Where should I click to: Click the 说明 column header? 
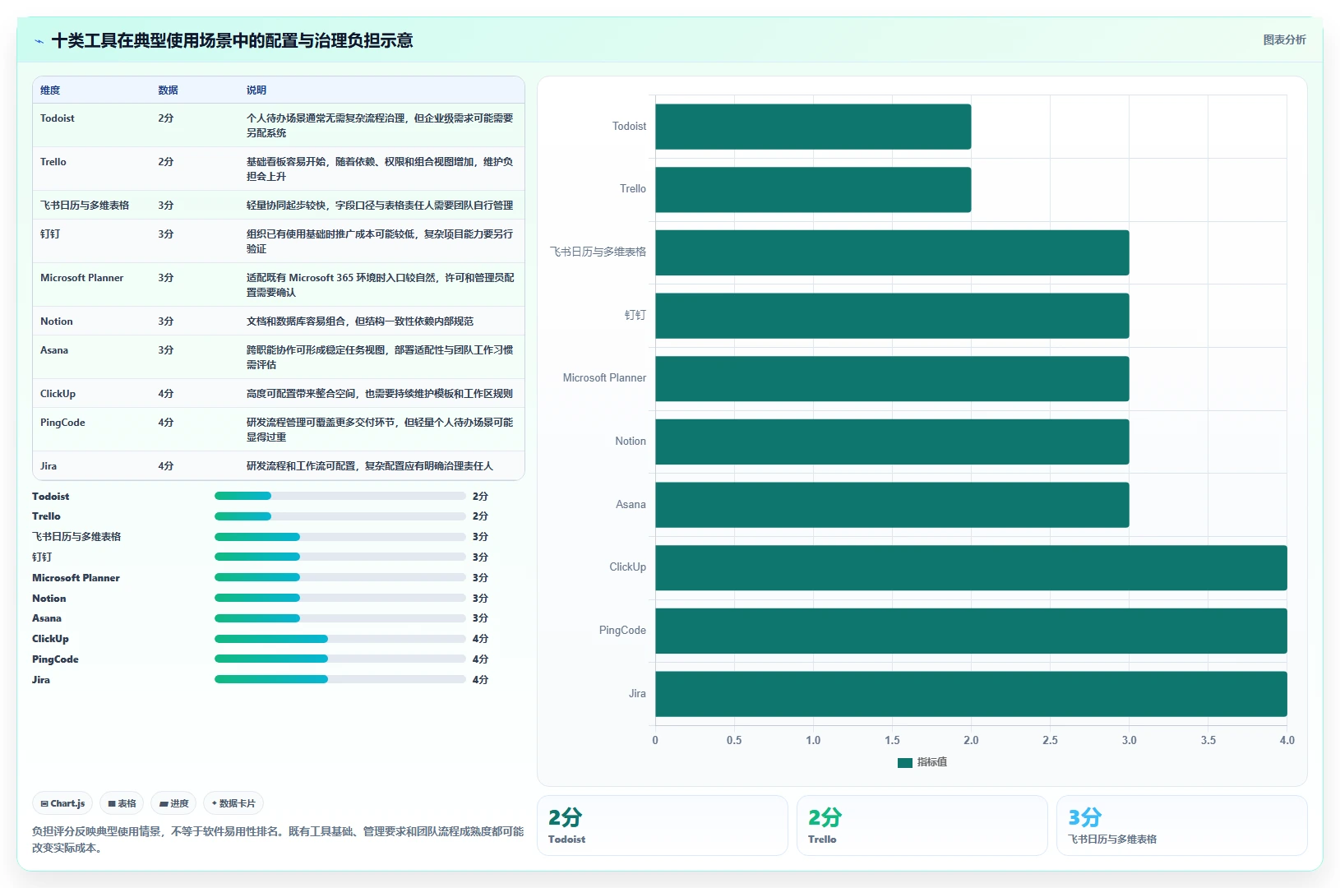(256, 90)
